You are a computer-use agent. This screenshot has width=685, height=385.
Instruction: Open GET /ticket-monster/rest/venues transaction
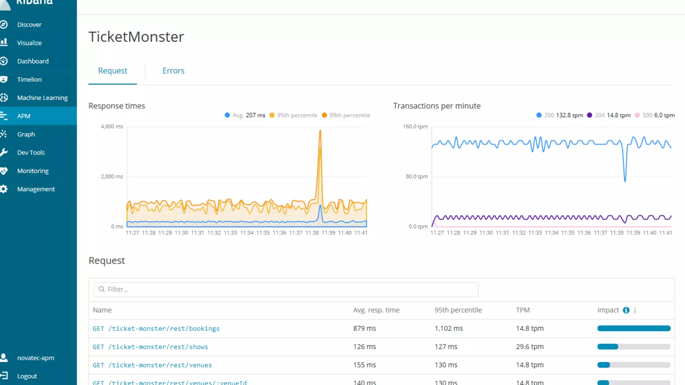152,365
